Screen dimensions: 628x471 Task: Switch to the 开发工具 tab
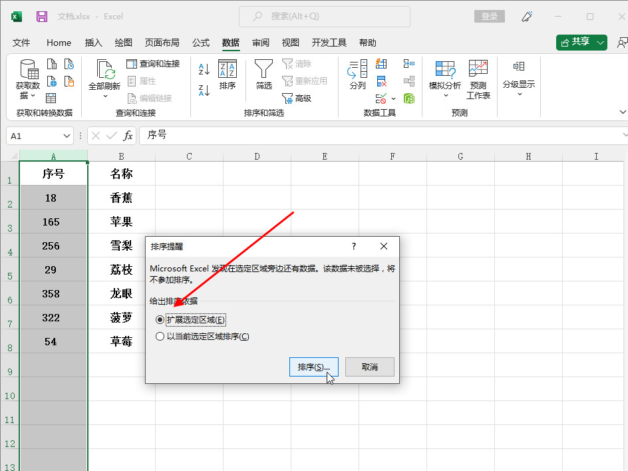pyautogui.click(x=329, y=43)
